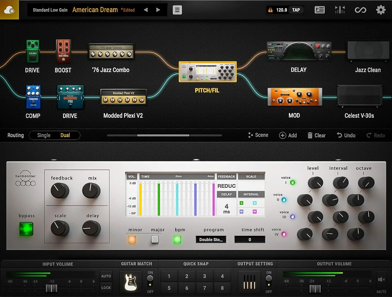Click the MUTE speaker icon
The width and height of the screenshot is (392, 297).
[x=381, y=280]
